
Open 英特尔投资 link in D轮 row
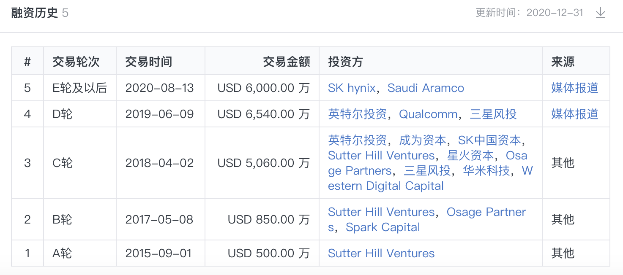(357, 114)
